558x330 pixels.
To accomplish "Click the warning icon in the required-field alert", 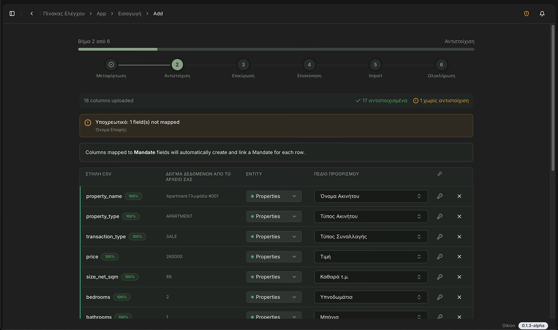I will pos(88,123).
